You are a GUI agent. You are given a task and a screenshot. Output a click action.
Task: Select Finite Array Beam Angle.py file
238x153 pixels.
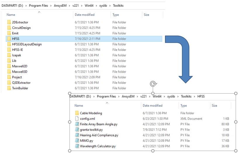98,124
